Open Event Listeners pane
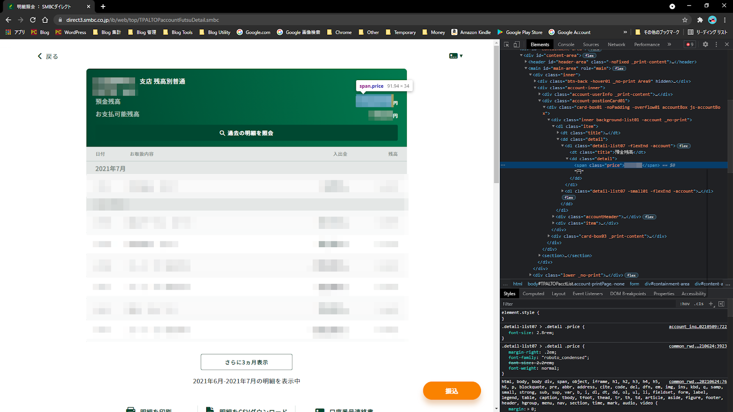The image size is (733, 412). pyautogui.click(x=588, y=293)
